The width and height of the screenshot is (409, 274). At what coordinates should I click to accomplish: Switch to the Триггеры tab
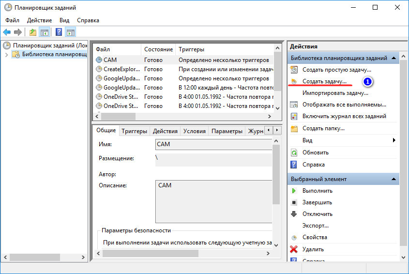(135, 131)
